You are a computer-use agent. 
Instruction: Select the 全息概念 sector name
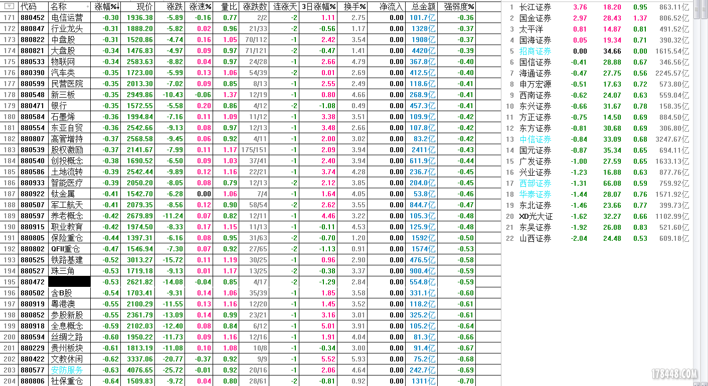pyautogui.click(x=67, y=326)
